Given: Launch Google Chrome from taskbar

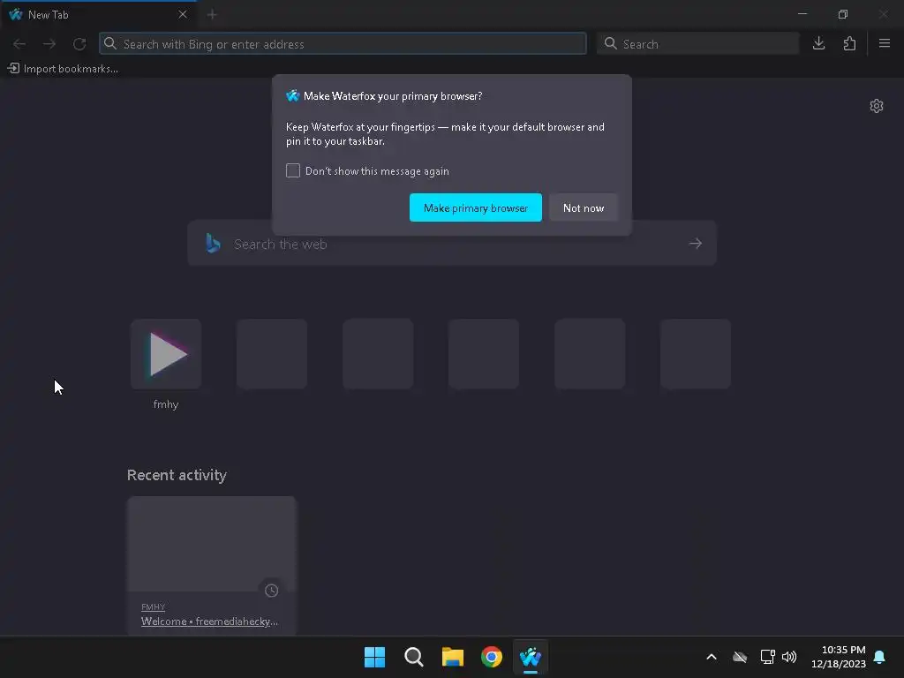Looking at the screenshot, I should (492, 657).
